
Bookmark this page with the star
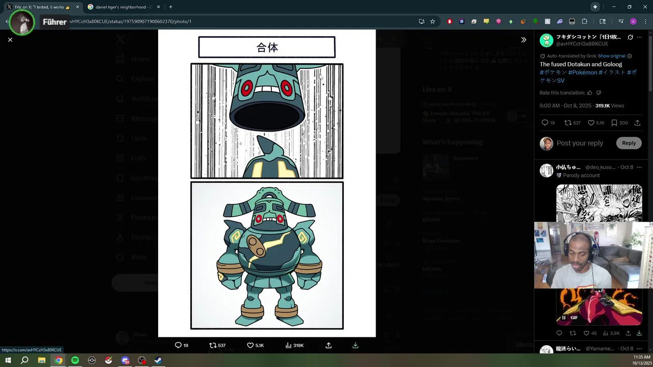coord(433,21)
